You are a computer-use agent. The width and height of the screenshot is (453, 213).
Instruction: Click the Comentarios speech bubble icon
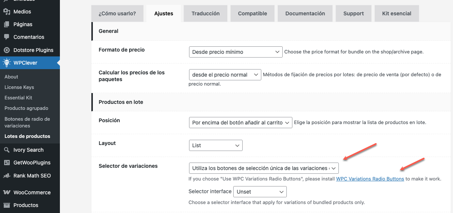pos(7,37)
